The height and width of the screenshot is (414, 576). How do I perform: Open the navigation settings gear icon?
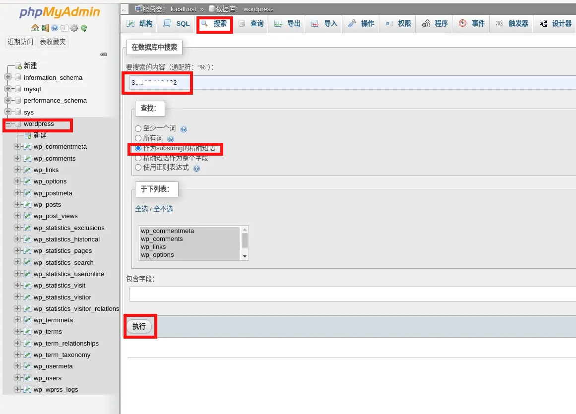click(74, 28)
